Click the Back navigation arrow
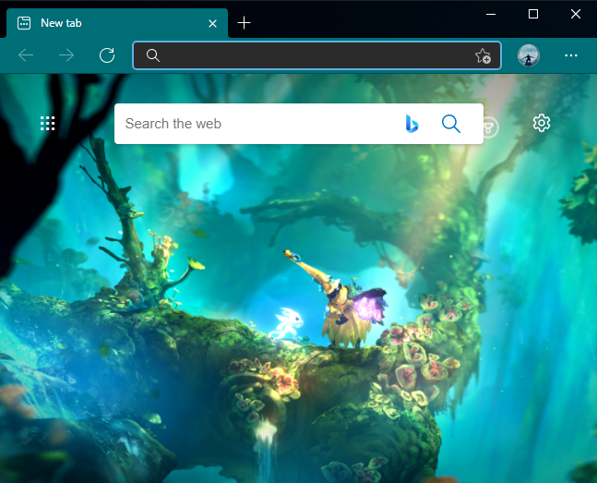The height and width of the screenshot is (483, 597). coord(26,55)
